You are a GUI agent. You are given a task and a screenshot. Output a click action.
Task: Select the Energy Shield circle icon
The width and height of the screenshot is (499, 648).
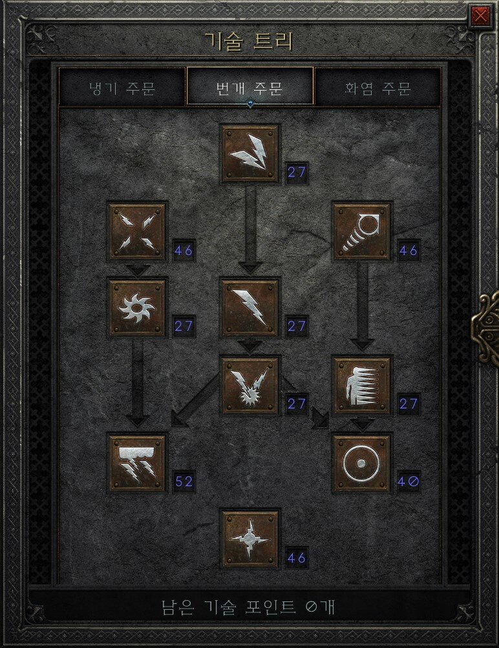362,463
